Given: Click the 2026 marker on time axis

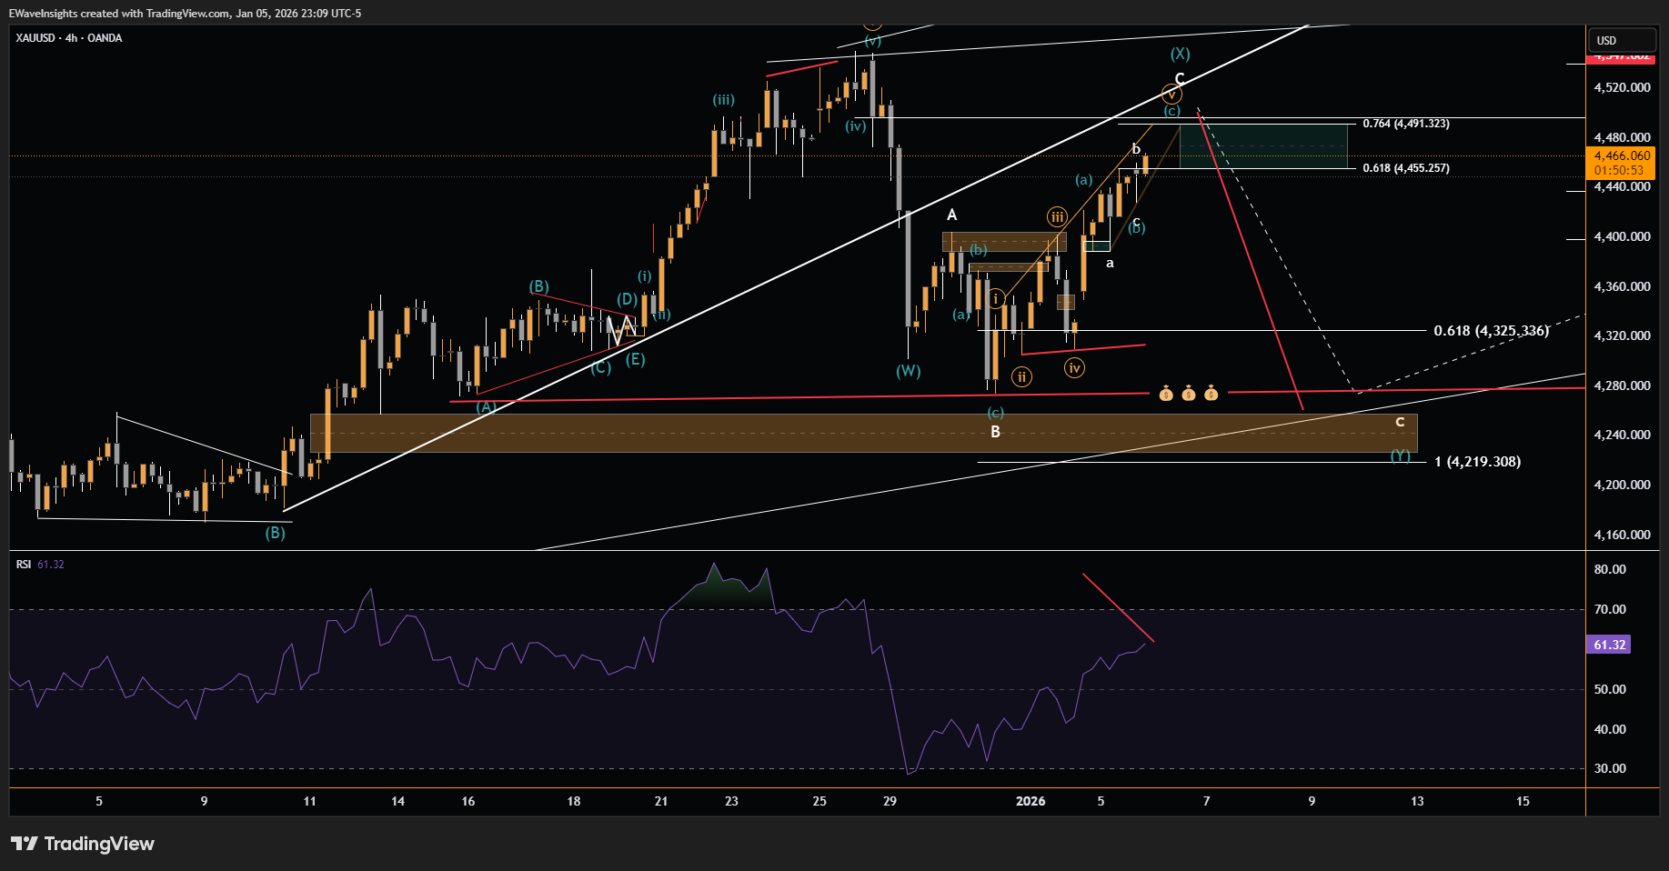Looking at the screenshot, I should click(1031, 801).
